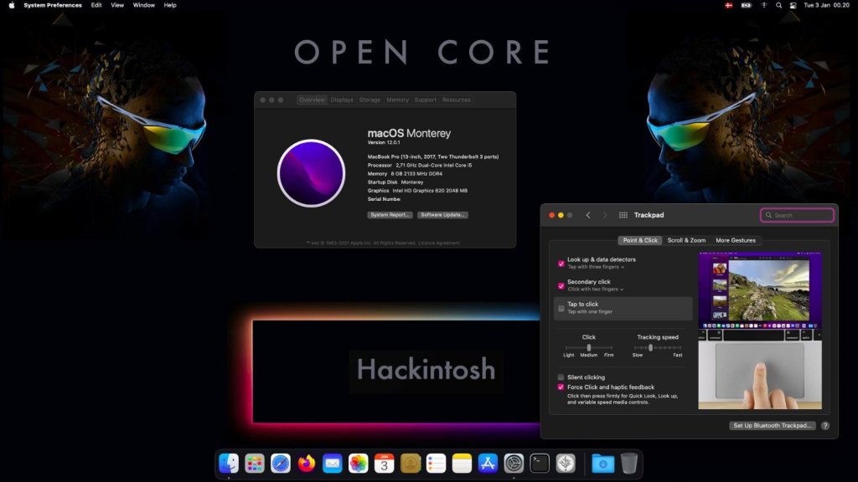Toggle the Silent clicking checkbox
The image size is (858, 482).
[561, 377]
